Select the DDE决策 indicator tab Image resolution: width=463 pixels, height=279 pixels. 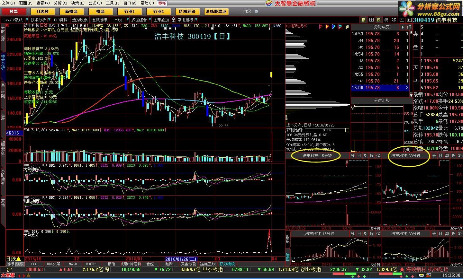(53, 264)
